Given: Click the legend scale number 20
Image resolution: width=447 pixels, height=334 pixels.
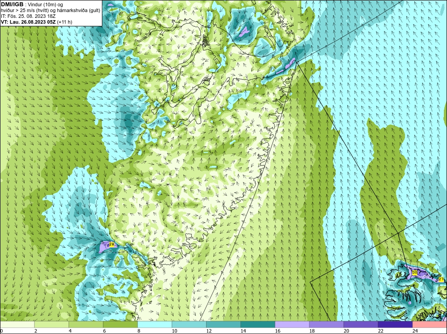Looking at the screenshot, I should [346, 331].
